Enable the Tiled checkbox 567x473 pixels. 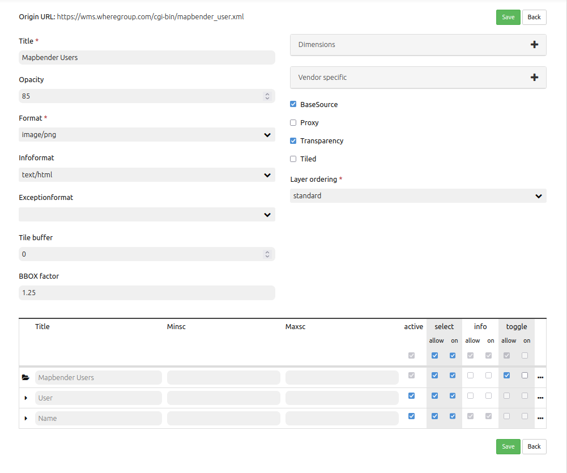pyautogui.click(x=293, y=159)
